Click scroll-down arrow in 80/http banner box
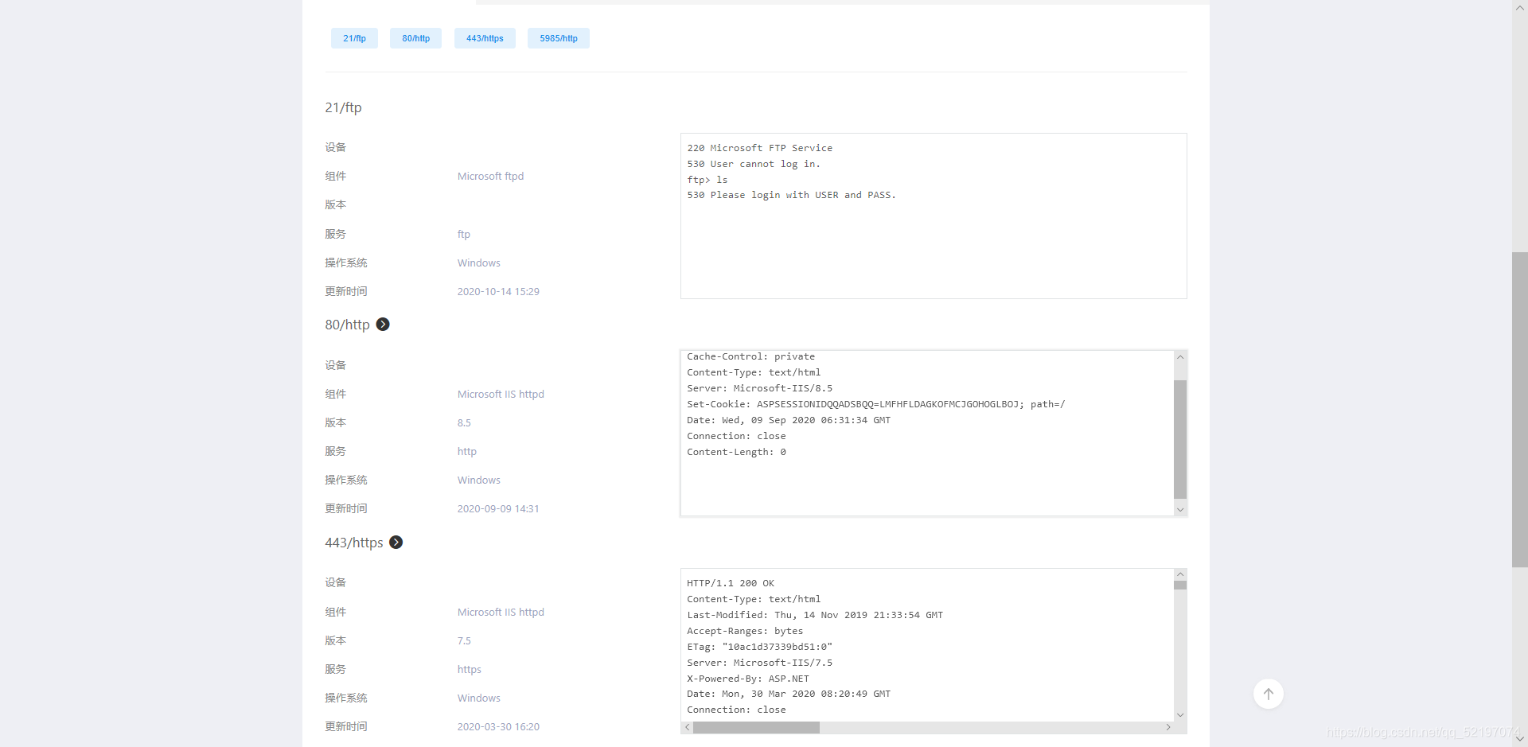 [1180, 509]
